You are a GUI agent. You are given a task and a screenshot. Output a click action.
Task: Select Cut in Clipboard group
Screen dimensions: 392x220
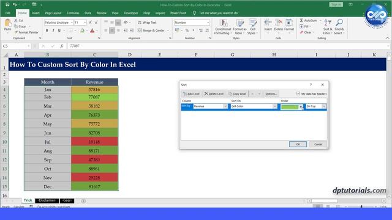pyautogui.click(x=19, y=20)
